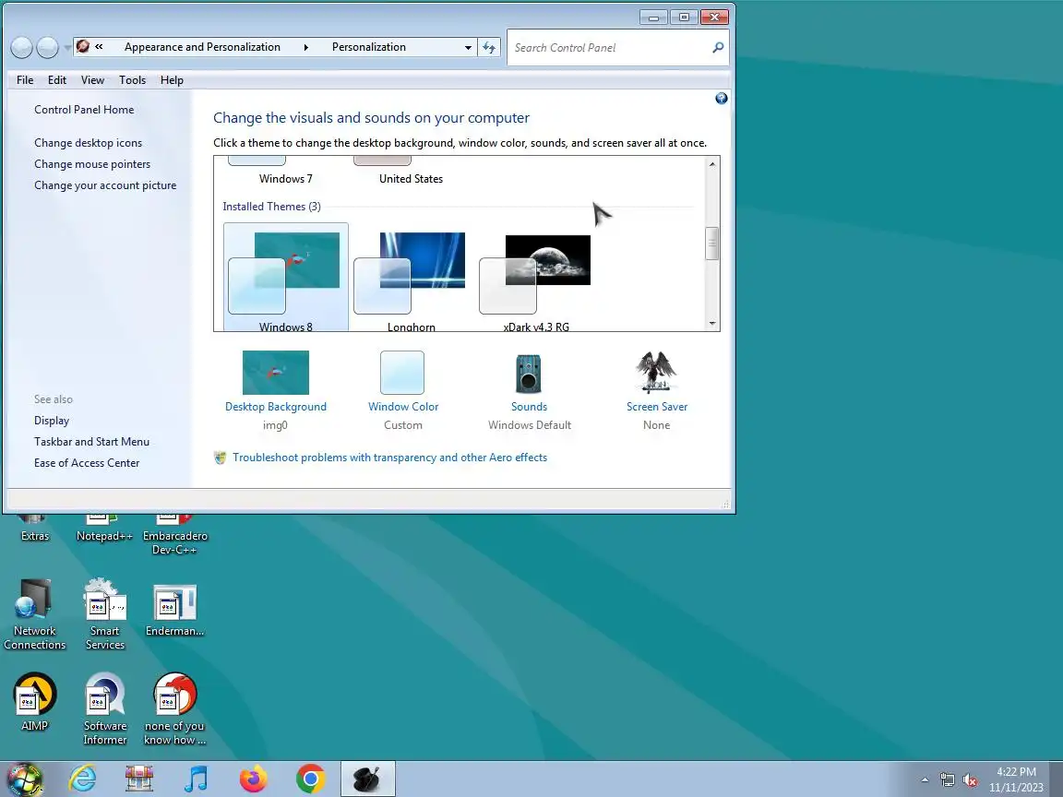1063x797 pixels.
Task: Launch Firefox from the taskbar
Action: click(x=254, y=779)
